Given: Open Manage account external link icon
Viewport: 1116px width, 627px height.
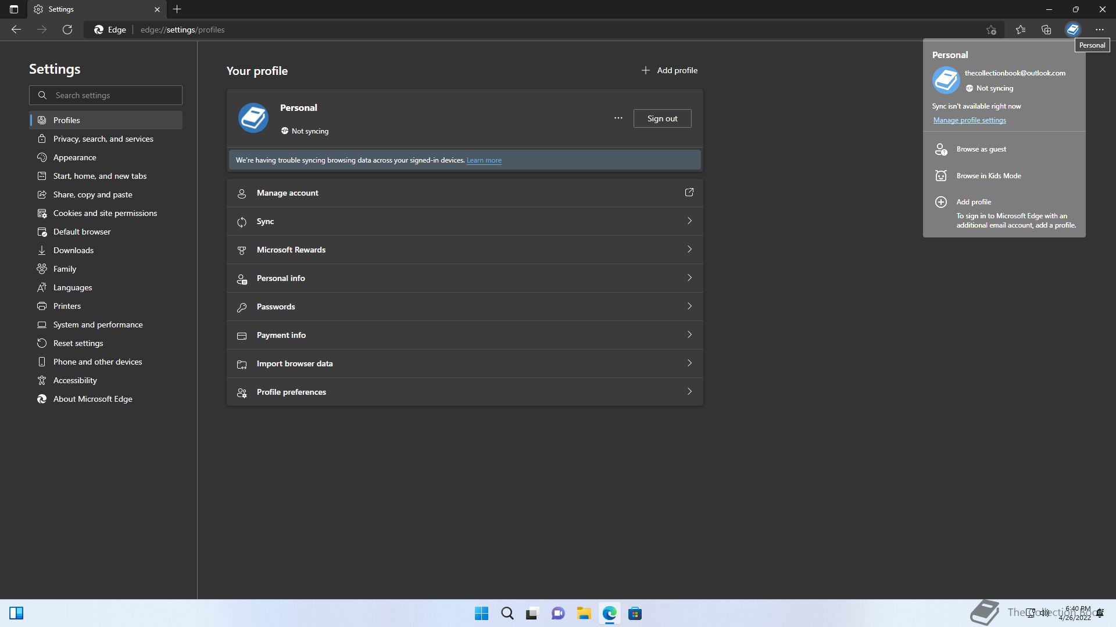Looking at the screenshot, I should pyautogui.click(x=689, y=192).
